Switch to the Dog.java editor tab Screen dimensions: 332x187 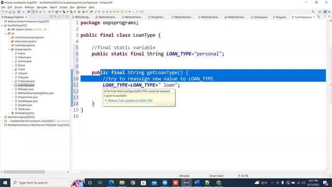(x=279, y=17)
